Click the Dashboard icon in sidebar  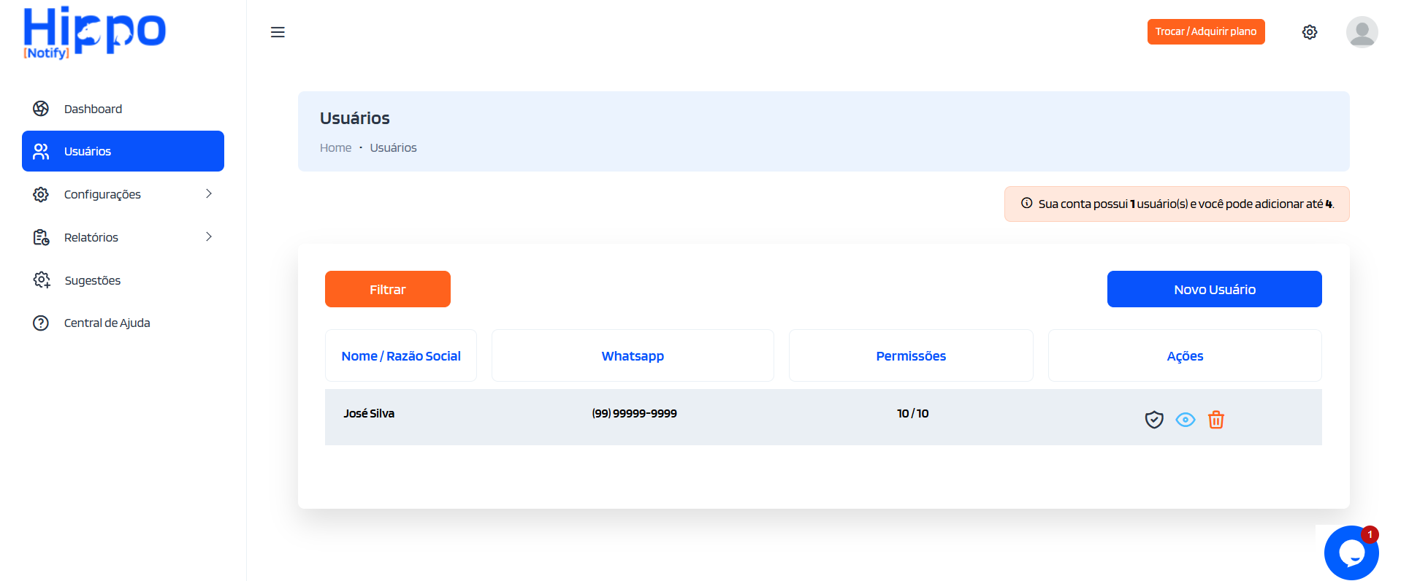[x=41, y=109]
